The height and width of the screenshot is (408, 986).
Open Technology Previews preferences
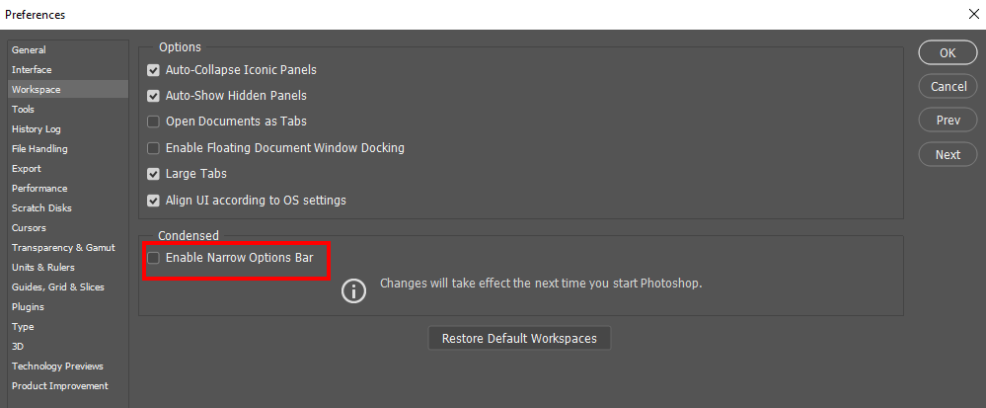[x=57, y=366]
